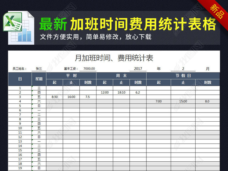Click day number 18 in the 日 column
228x171 pixels.
point(20,164)
